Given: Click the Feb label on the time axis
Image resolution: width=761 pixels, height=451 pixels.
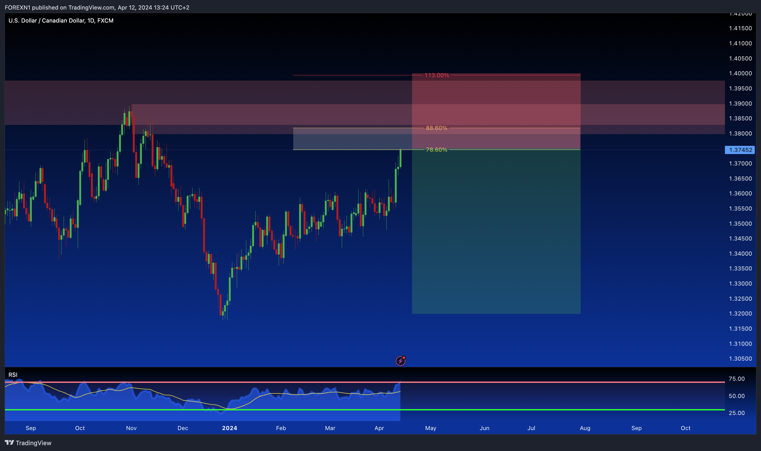Looking at the screenshot, I should click(281, 428).
